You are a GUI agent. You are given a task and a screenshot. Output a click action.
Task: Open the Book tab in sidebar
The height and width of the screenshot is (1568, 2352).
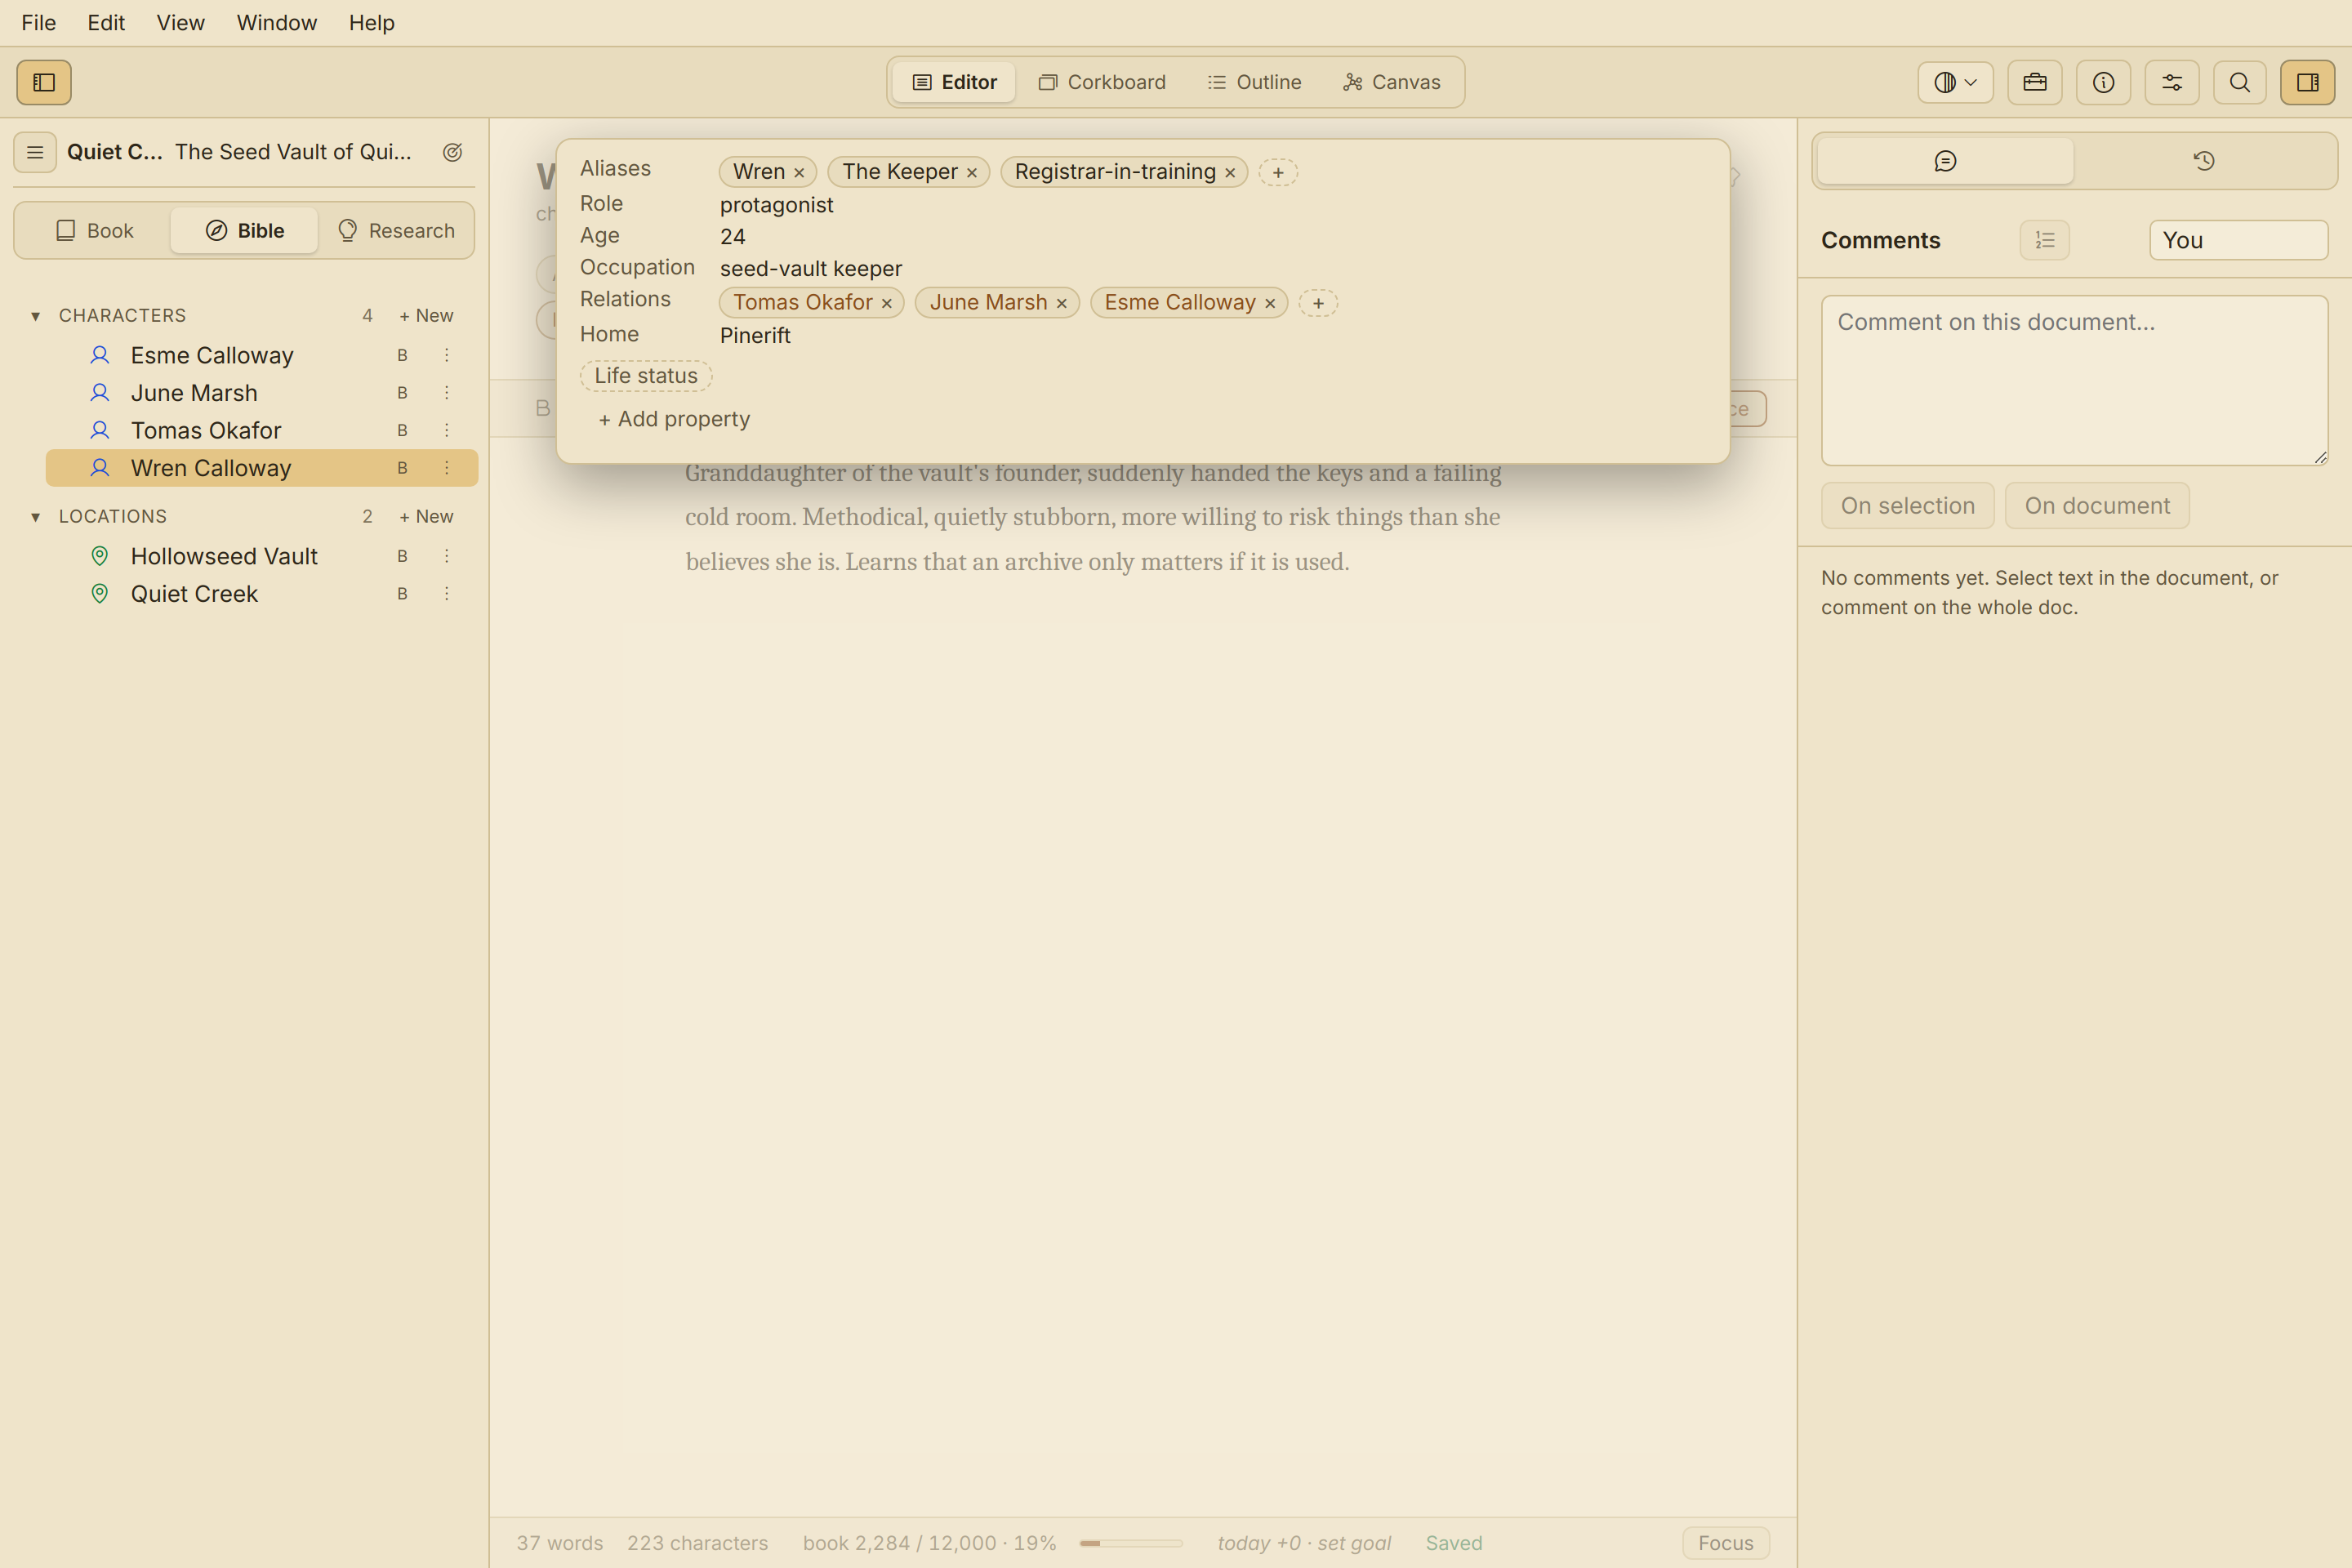point(95,231)
